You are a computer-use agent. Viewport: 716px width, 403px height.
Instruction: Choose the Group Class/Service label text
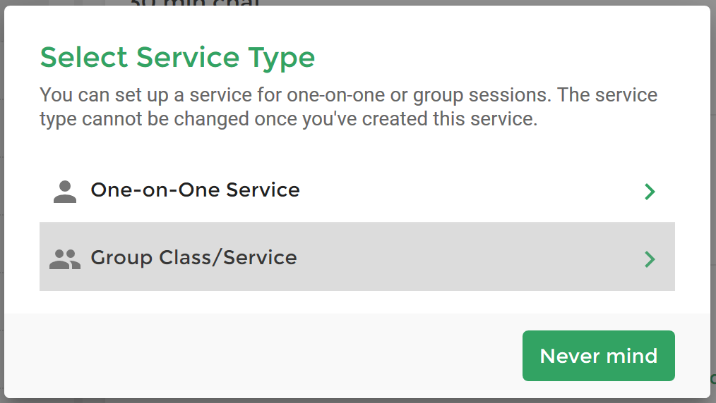pyautogui.click(x=194, y=258)
